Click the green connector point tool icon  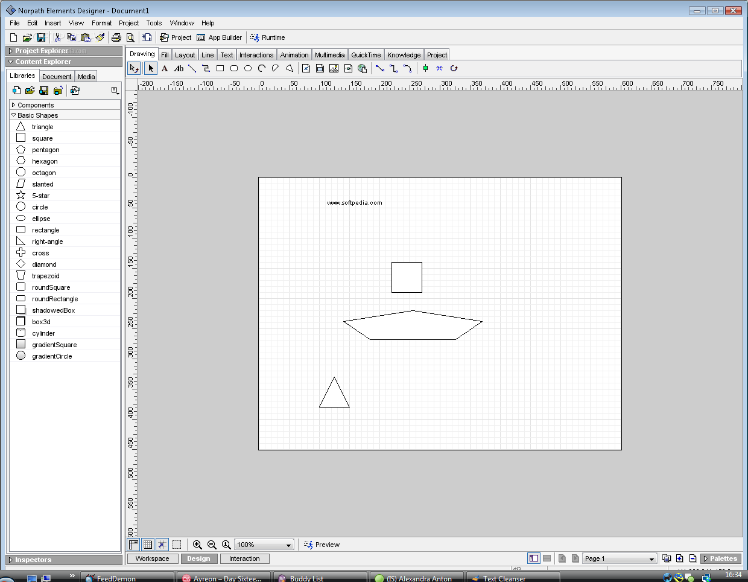coord(425,68)
